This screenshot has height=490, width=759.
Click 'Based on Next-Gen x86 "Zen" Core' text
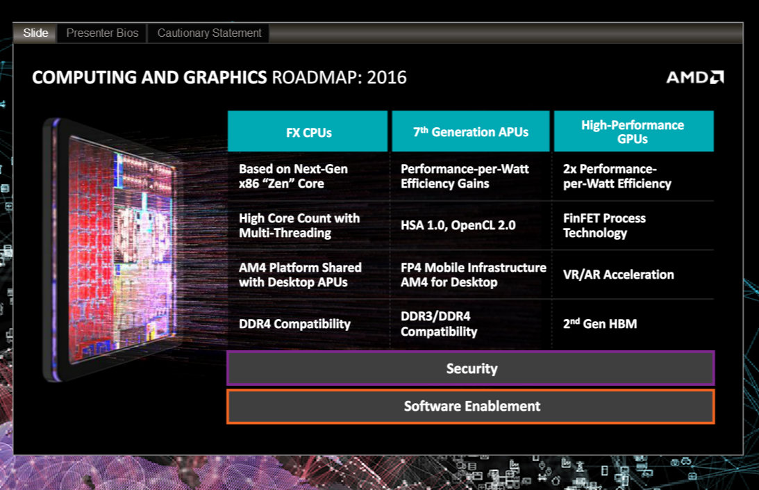click(x=293, y=176)
